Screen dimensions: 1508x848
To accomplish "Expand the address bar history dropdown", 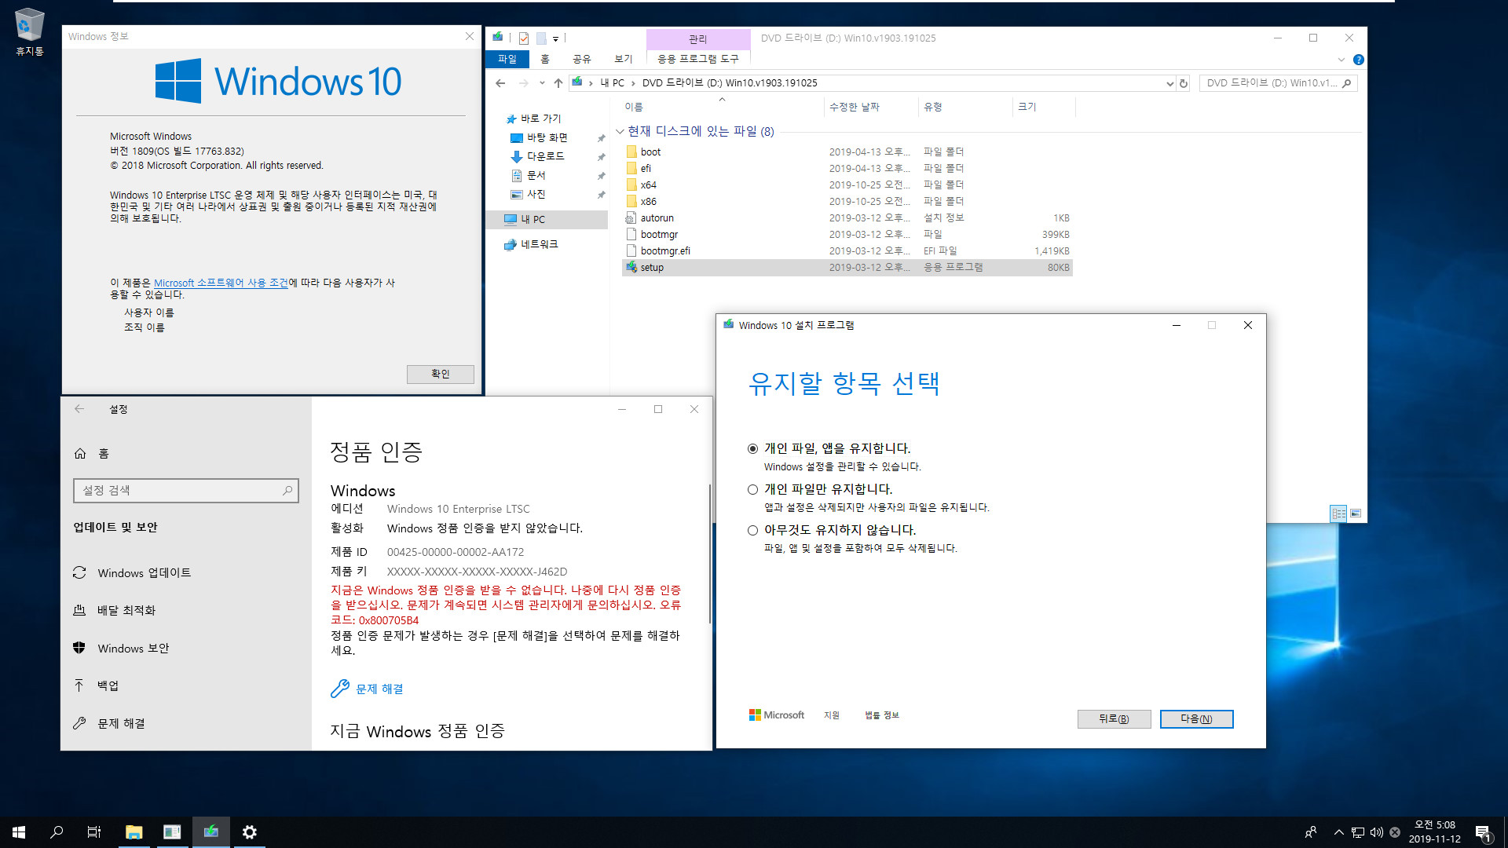I will (x=1169, y=83).
